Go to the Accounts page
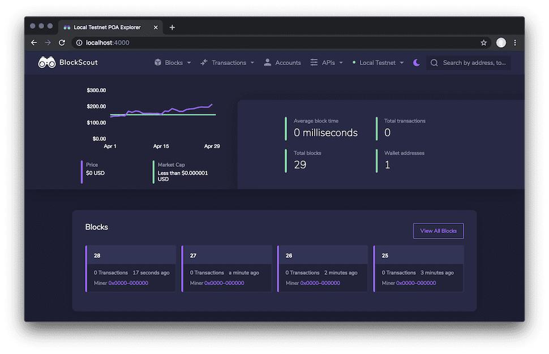Screen dimensions: 549x354 coord(282,63)
